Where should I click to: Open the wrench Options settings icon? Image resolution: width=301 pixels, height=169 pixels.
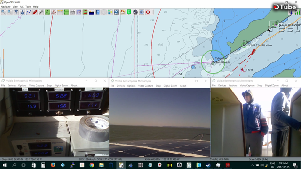(x=41, y=12)
